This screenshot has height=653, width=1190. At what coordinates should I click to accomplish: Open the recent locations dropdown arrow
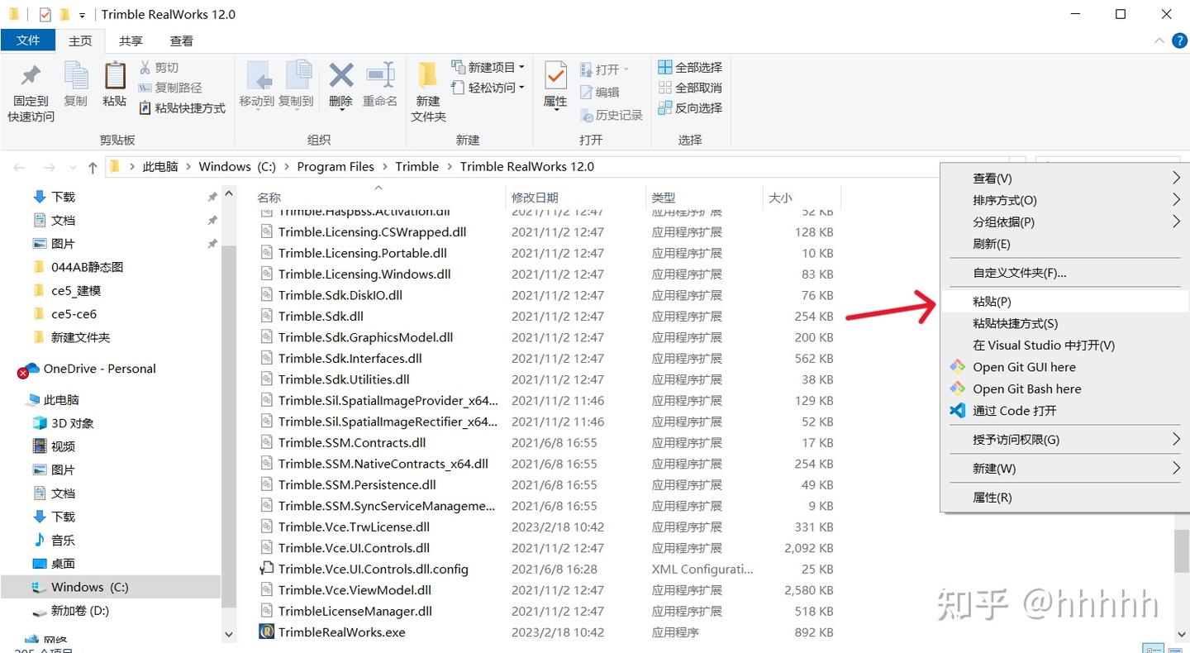(x=72, y=167)
